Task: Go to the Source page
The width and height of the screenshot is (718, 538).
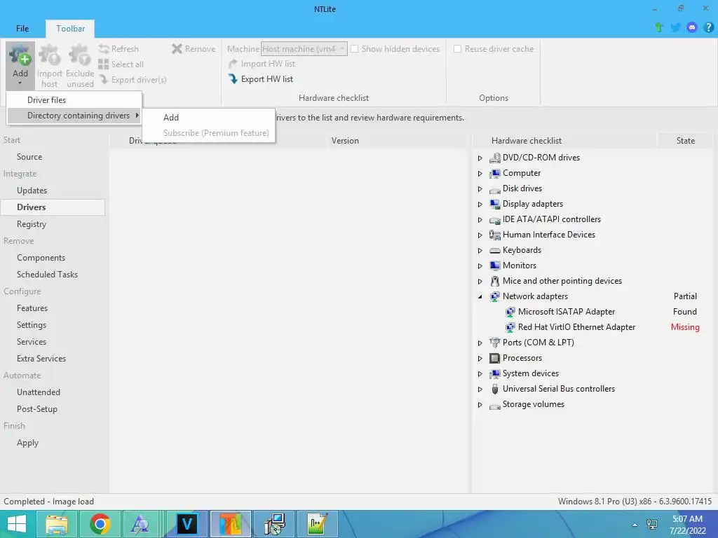Action: tap(29, 156)
